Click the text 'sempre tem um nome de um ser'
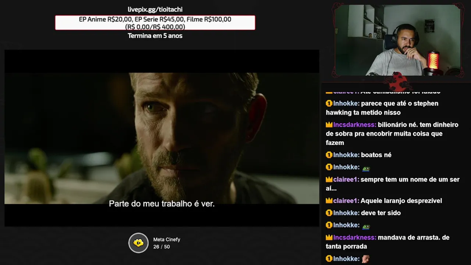 (x=410, y=180)
